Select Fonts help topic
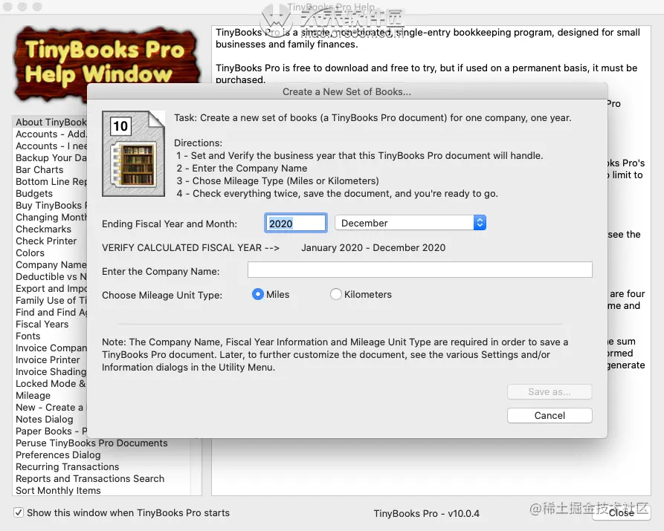The height and width of the screenshot is (531, 664). coord(28,336)
